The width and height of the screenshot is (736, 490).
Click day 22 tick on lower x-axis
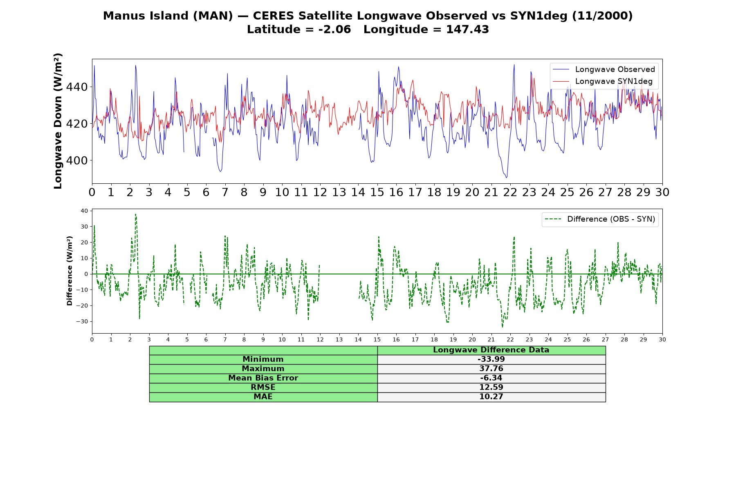pyautogui.click(x=510, y=339)
